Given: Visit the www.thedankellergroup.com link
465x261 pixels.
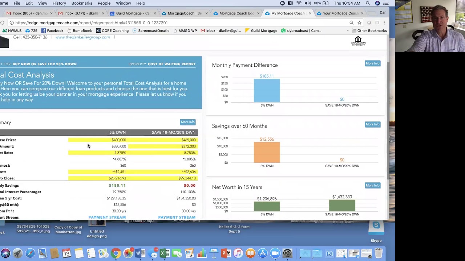Looking at the screenshot, I should [x=82, y=37].
